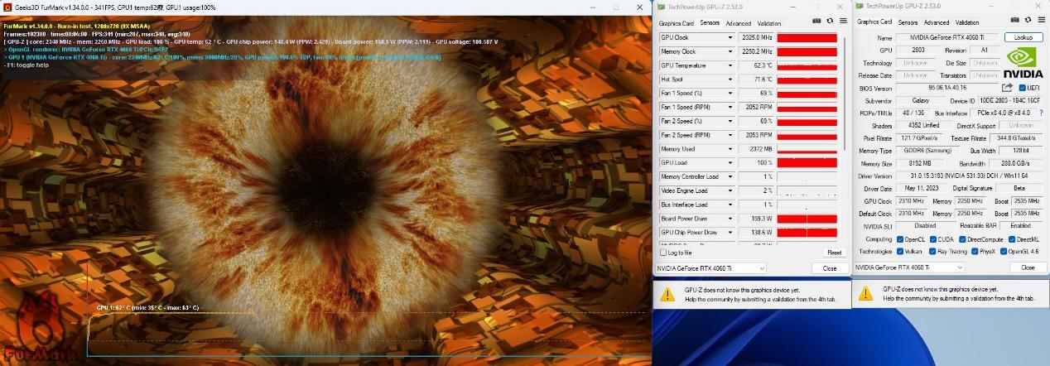Toggle the UEFI checkbox
The height and width of the screenshot is (366, 1050).
point(1023,88)
